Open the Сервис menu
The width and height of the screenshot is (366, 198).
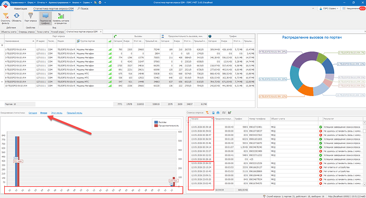tap(88, 2)
